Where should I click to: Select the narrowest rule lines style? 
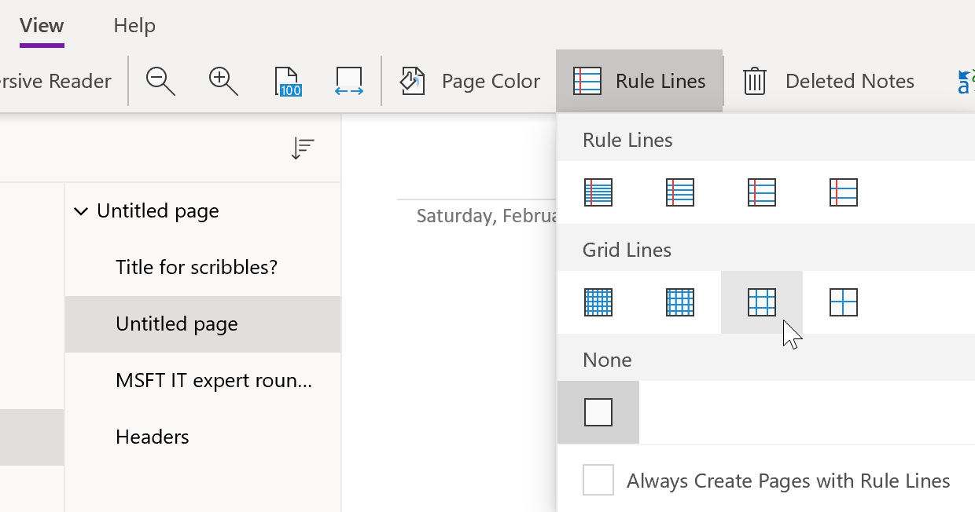pos(598,192)
